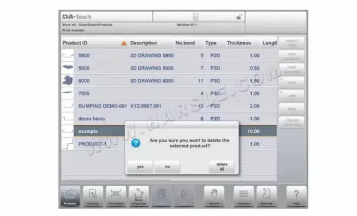Screen dimensions: 357x216
Task: Cancel deletion with the no button
Action: click(167, 167)
